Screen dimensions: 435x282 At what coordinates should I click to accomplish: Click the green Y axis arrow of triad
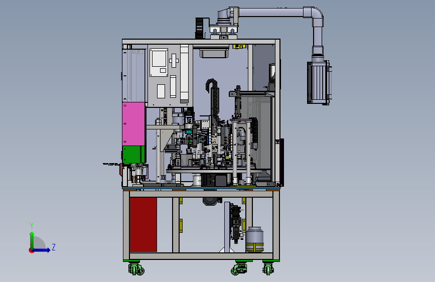[x=32, y=240]
